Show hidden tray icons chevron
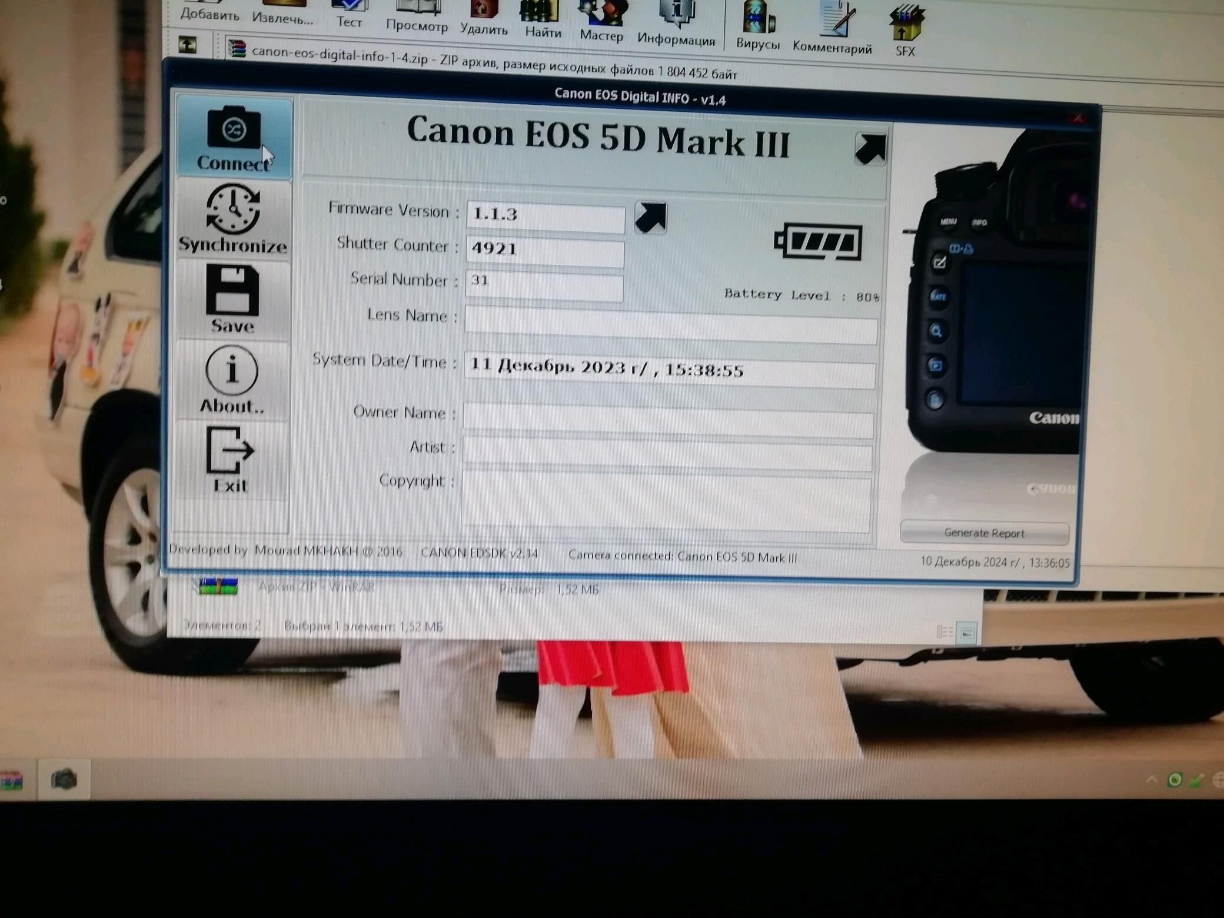The image size is (1224, 918). 1151,780
